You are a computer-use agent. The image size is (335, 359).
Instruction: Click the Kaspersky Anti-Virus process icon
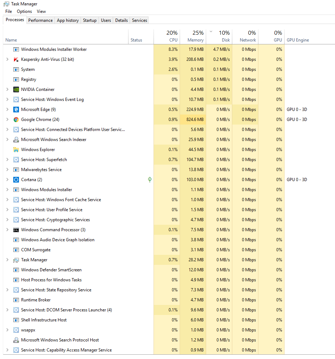[x=16, y=59]
